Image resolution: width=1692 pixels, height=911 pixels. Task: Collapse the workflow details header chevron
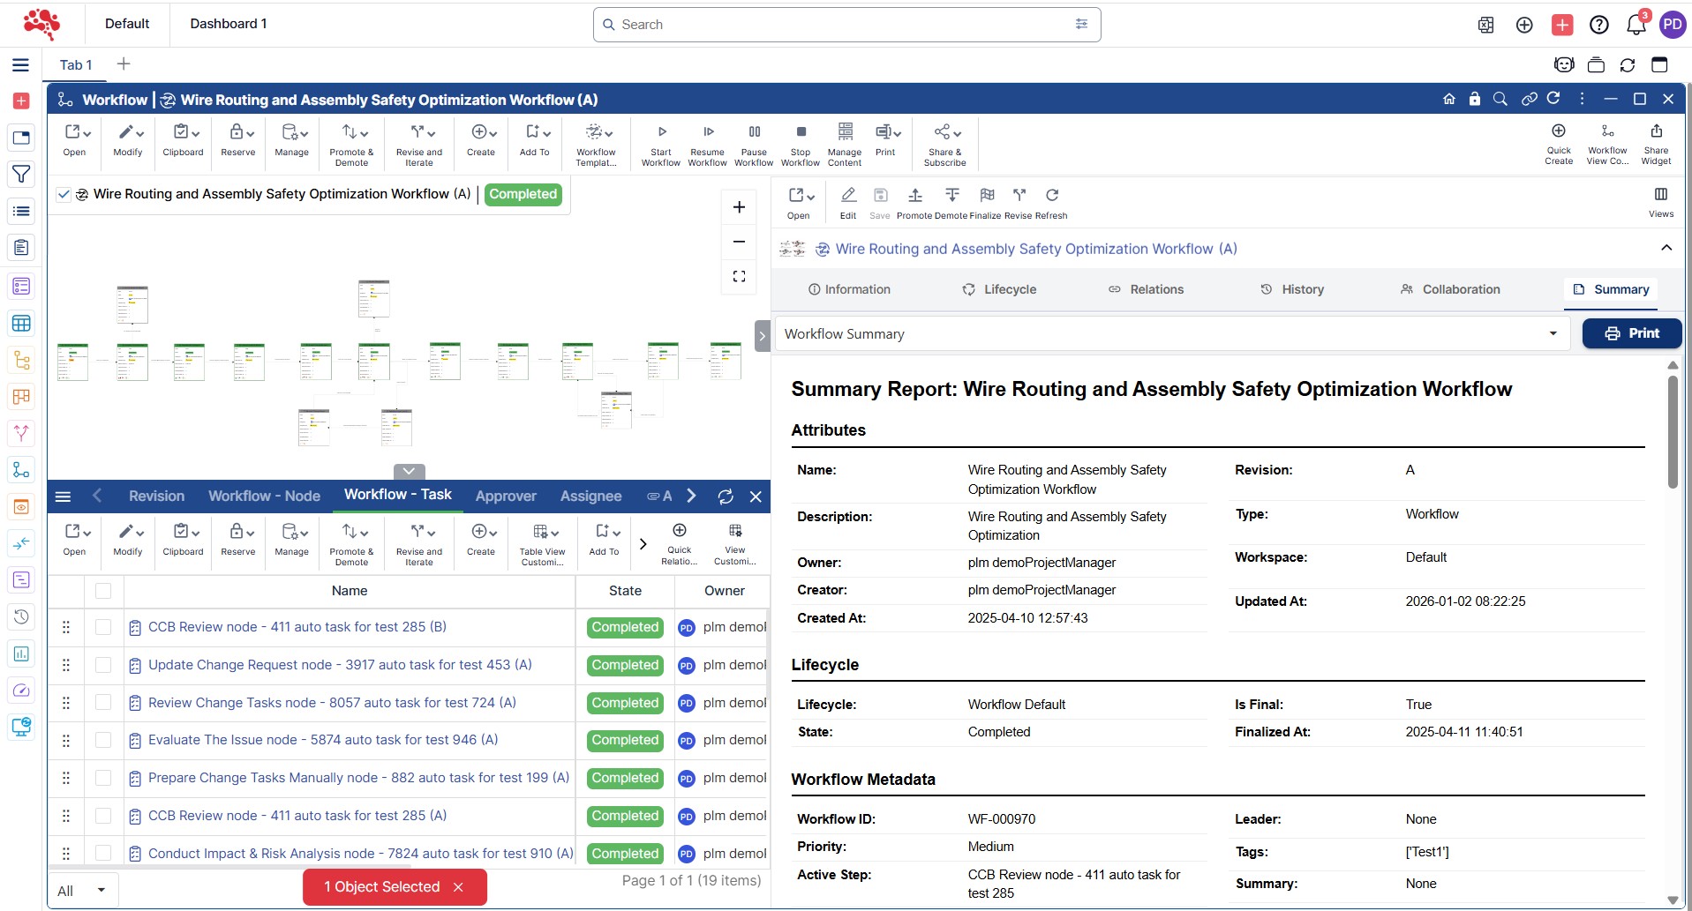1666,249
